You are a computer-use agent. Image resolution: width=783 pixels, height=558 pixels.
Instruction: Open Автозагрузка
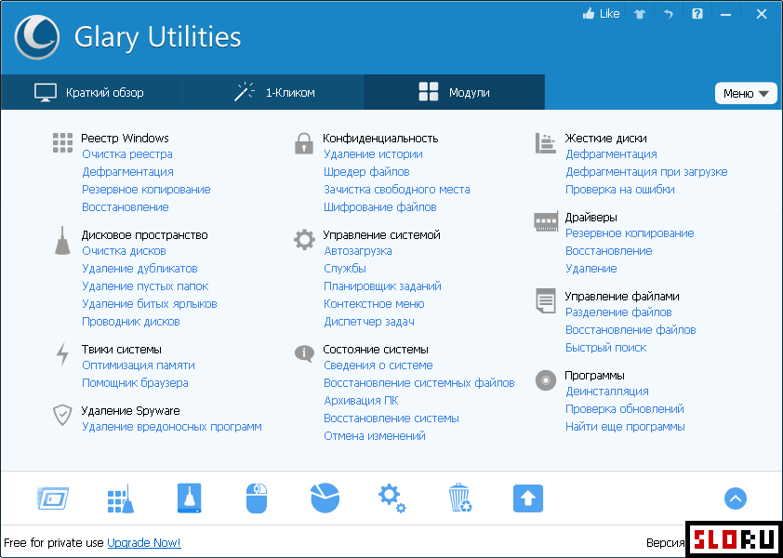[x=357, y=251]
